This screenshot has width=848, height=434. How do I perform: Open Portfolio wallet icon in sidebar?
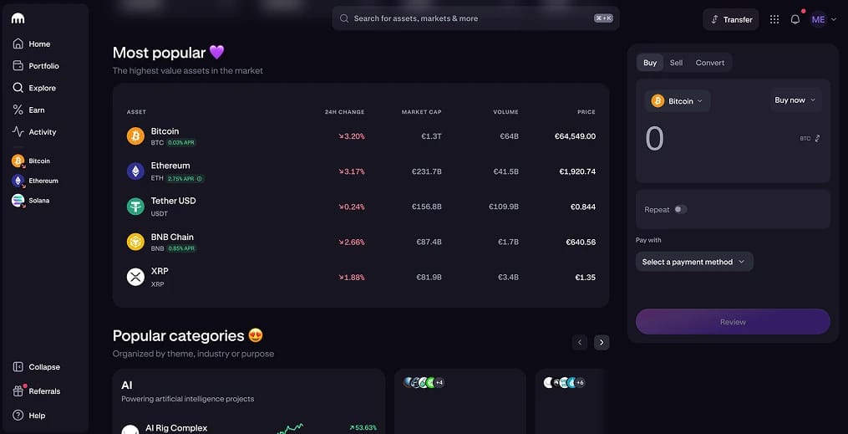point(18,65)
